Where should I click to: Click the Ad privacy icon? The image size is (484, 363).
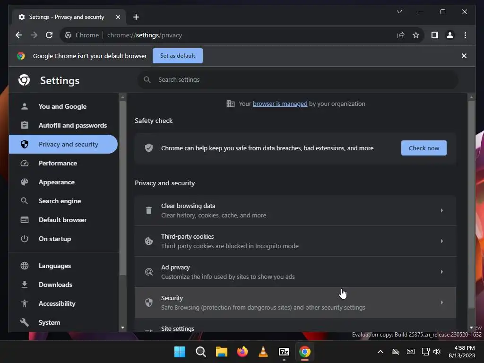point(149,272)
